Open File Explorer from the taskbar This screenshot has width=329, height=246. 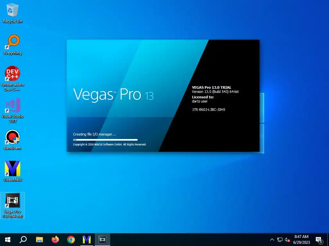pos(39,240)
